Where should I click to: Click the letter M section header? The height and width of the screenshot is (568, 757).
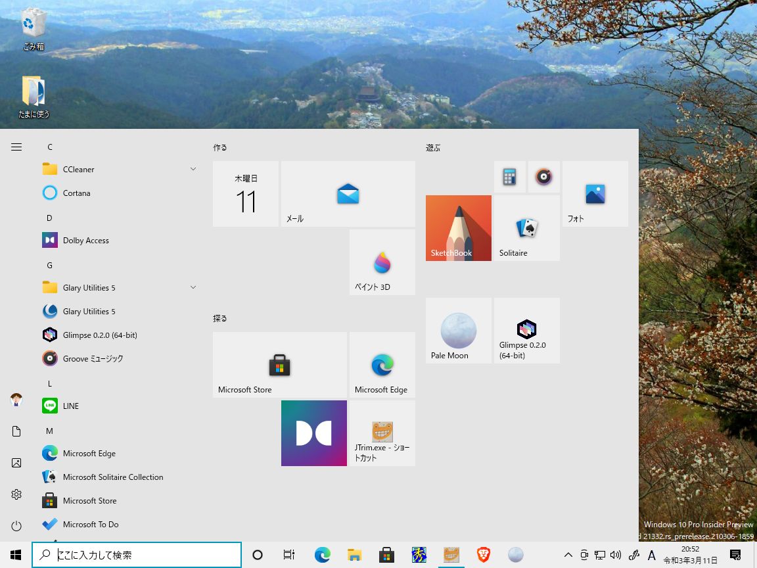tap(49, 431)
